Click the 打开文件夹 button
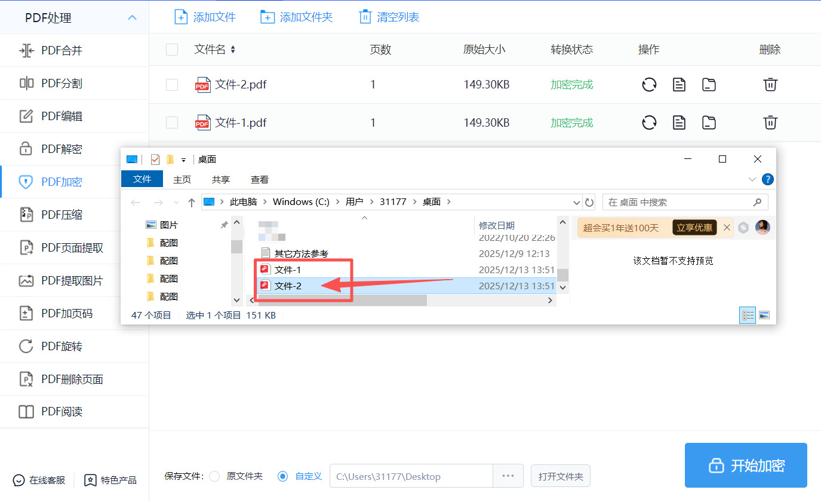The height and width of the screenshot is (502, 821). tap(561, 476)
